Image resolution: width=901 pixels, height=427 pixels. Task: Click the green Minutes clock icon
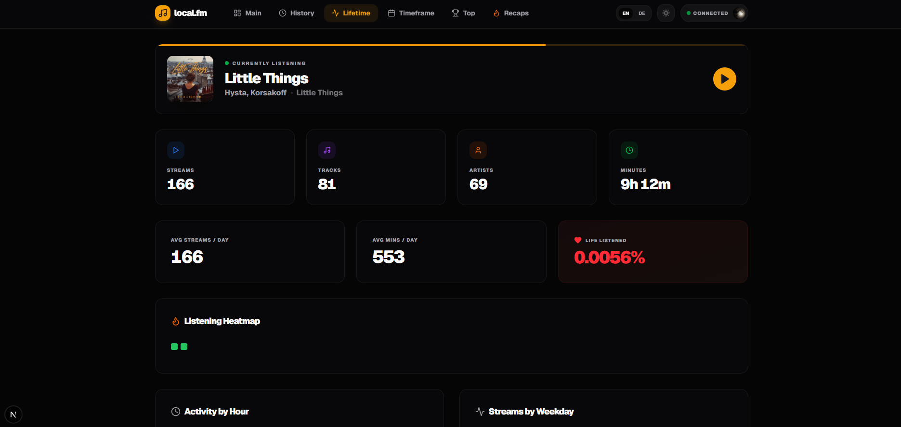(629, 150)
